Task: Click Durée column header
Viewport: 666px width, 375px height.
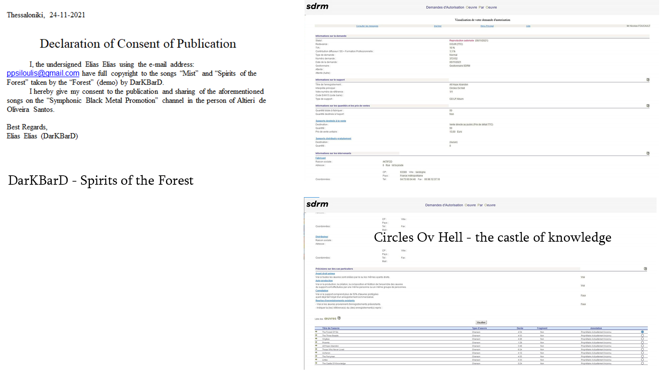Action: tap(520, 328)
